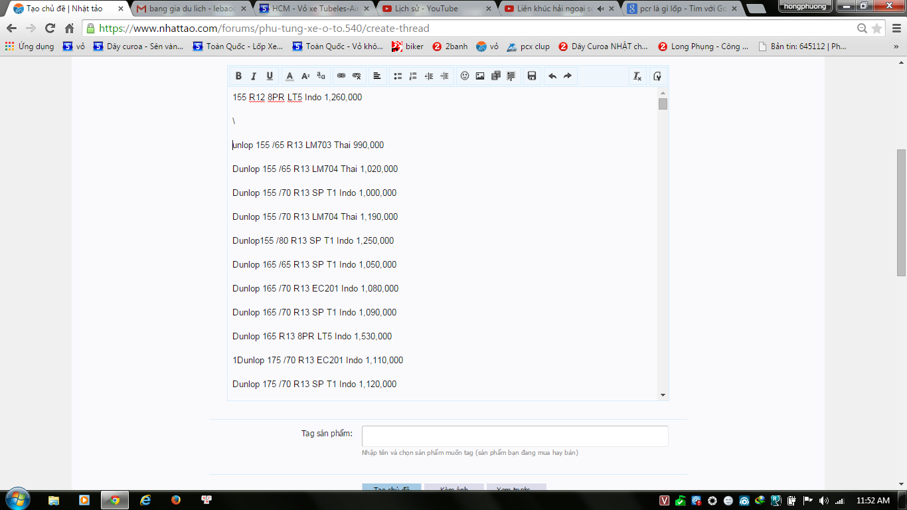The width and height of the screenshot is (907, 510).
Task: Remove link with the unlink icon
Action: pyautogui.click(x=357, y=76)
